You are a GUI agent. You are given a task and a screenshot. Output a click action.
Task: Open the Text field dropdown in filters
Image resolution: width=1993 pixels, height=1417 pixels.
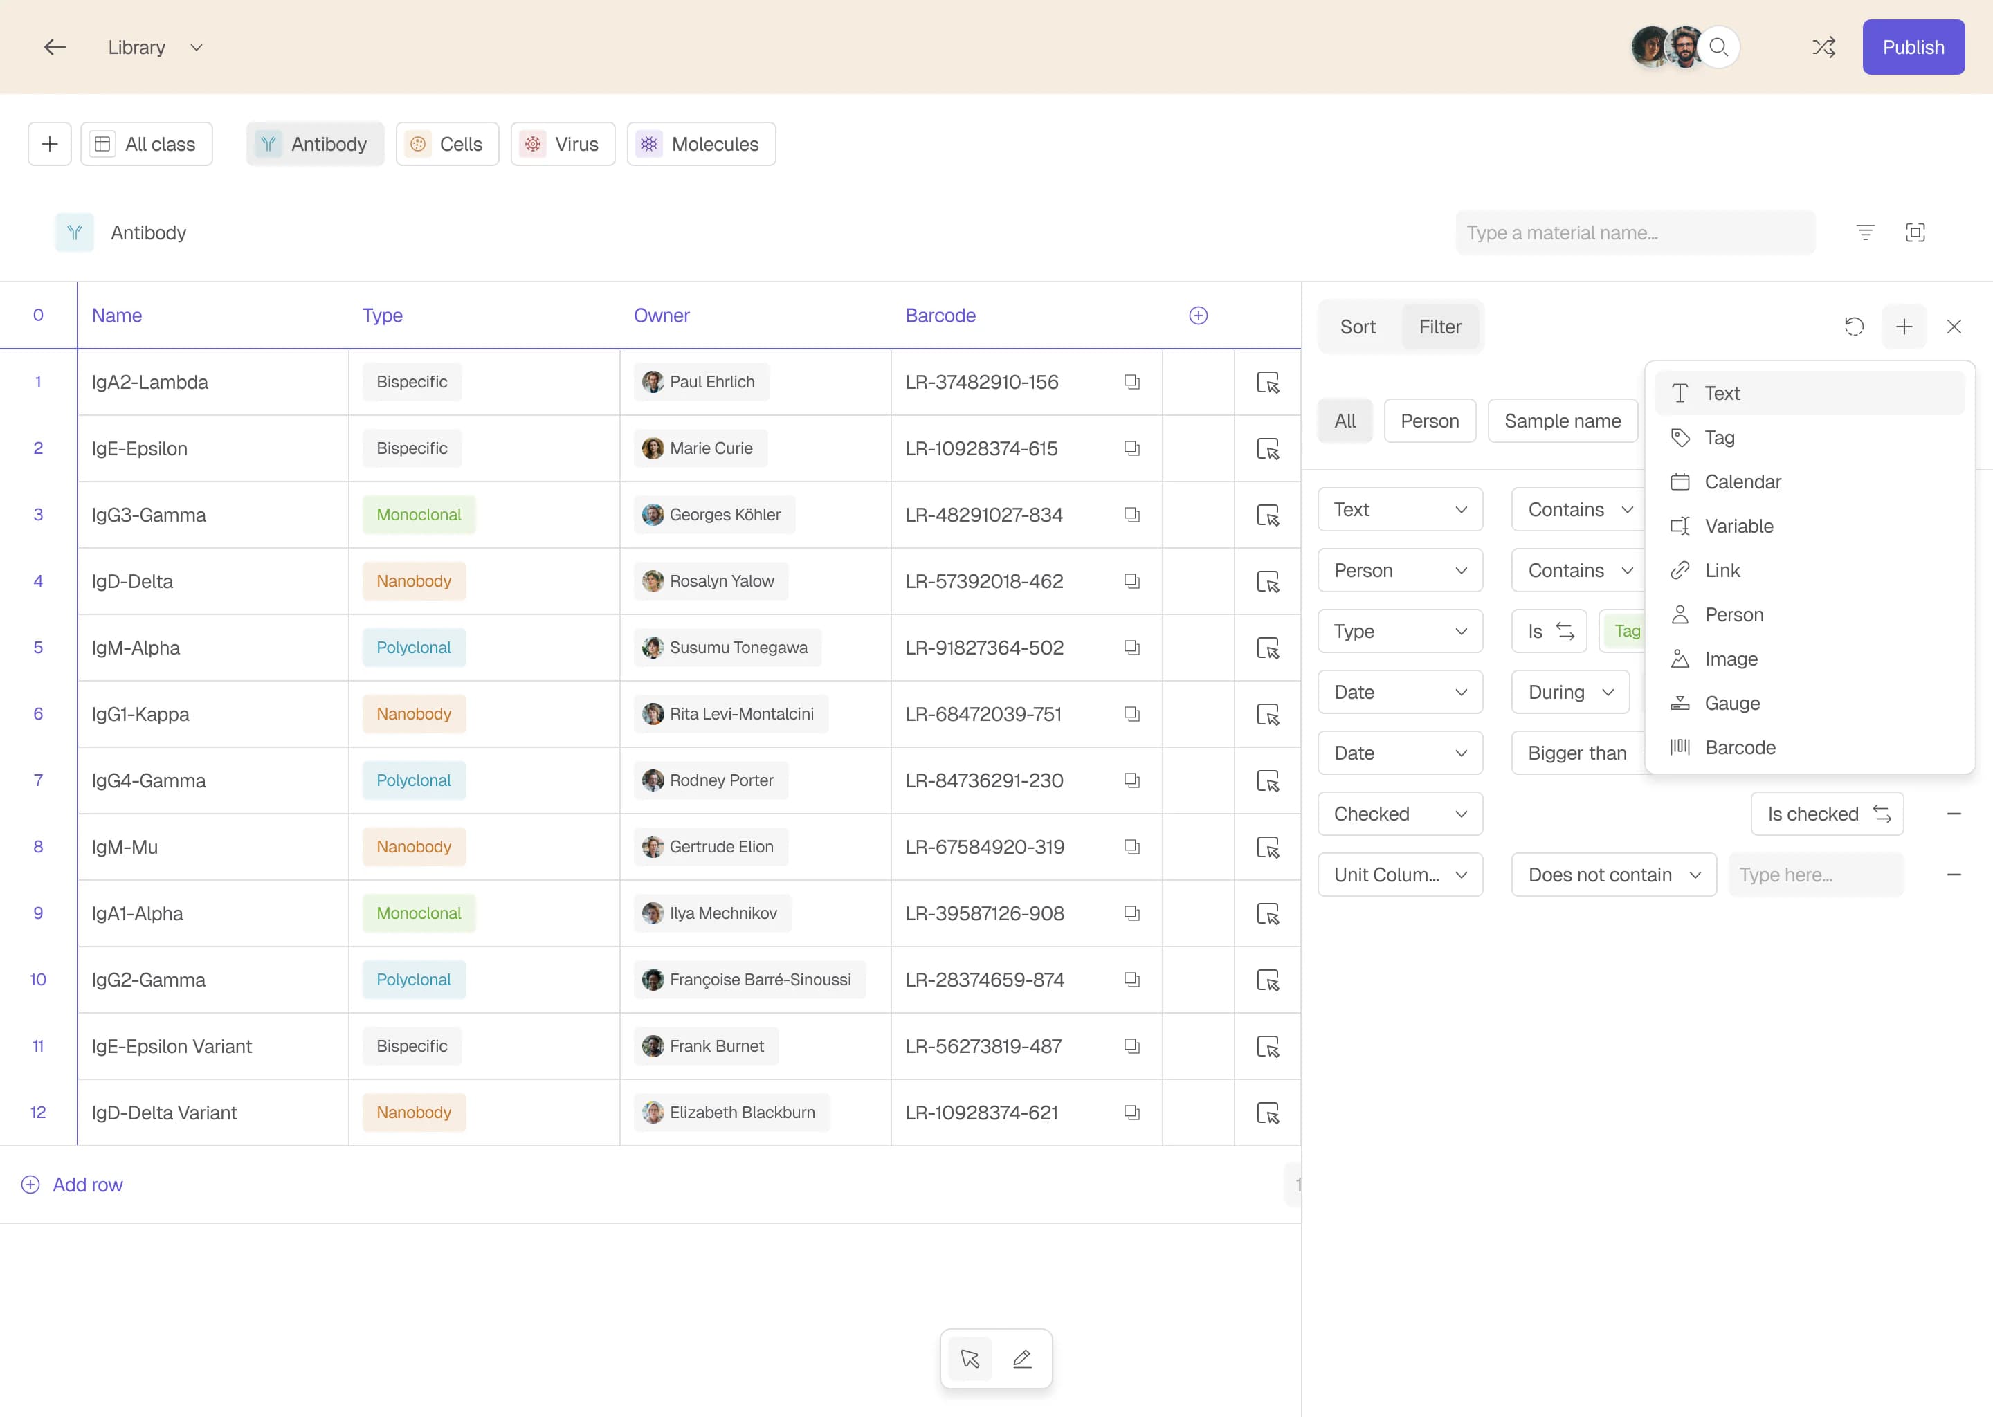click(1400, 509)
